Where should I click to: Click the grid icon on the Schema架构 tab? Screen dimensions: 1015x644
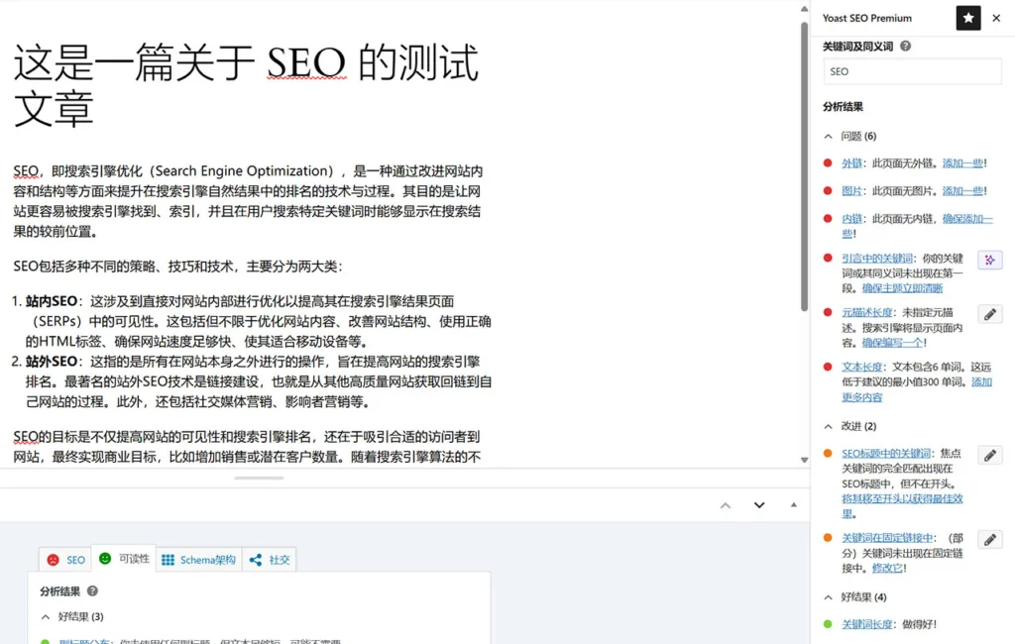(x=166, y=559)
